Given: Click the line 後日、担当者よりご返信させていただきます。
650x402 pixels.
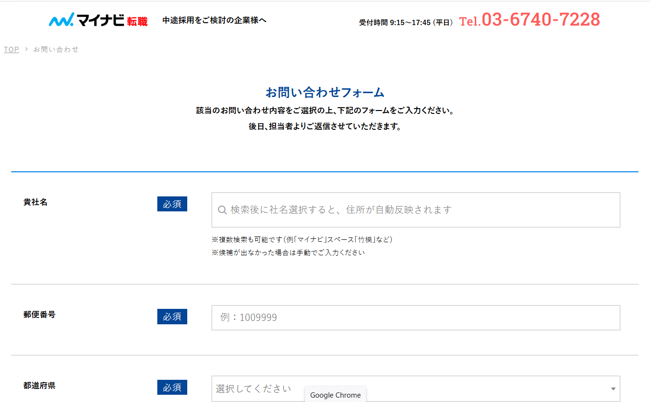Looking at the screenshot, I should coord(325,127).
